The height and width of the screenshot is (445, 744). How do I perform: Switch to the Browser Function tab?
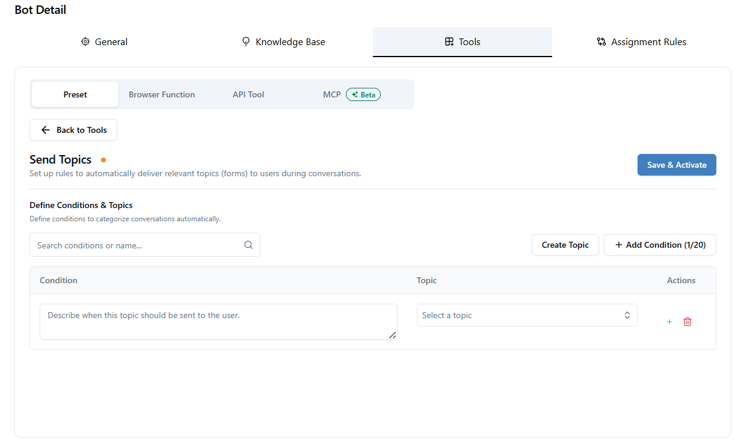162,94
